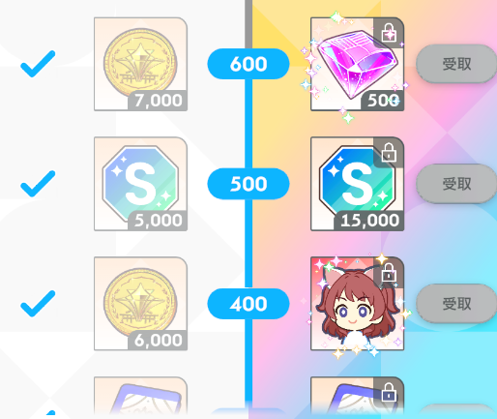This screenshot has width=497, height=419.
Task: Tap the lock on the bottom premium card
Action: pos(389,392)
